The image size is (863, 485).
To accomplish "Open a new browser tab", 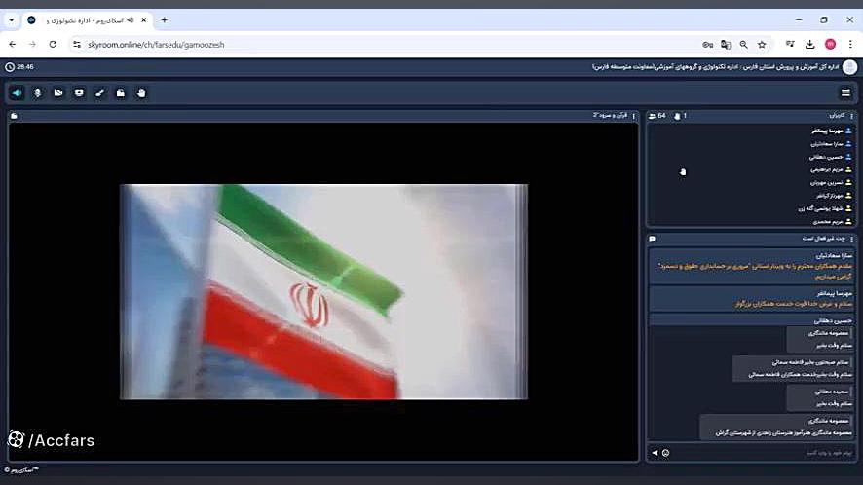I will (x=164, y=20).
